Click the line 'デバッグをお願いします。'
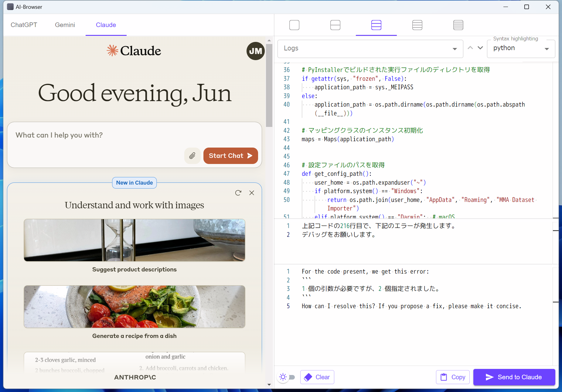Image resolution: width=562 pixels, height=392 pixels. (x=339, y=235)
